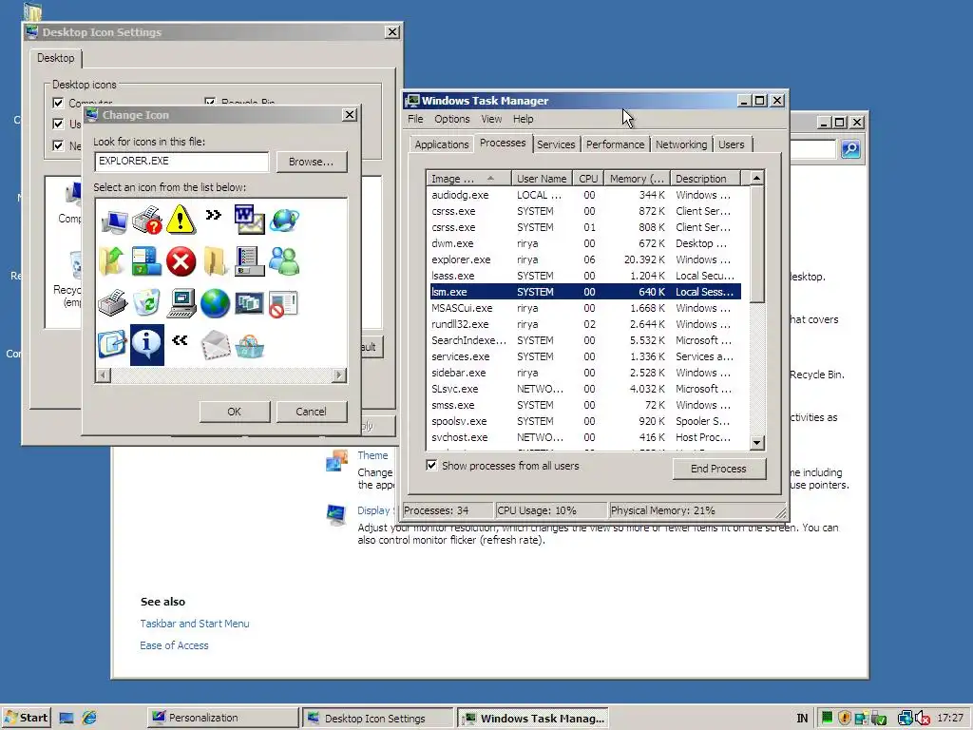Switch to the Users tab
973x730 pixels.
731,144
